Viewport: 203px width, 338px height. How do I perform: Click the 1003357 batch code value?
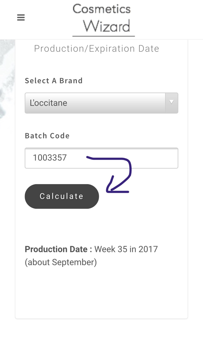[x=50, y=158]
